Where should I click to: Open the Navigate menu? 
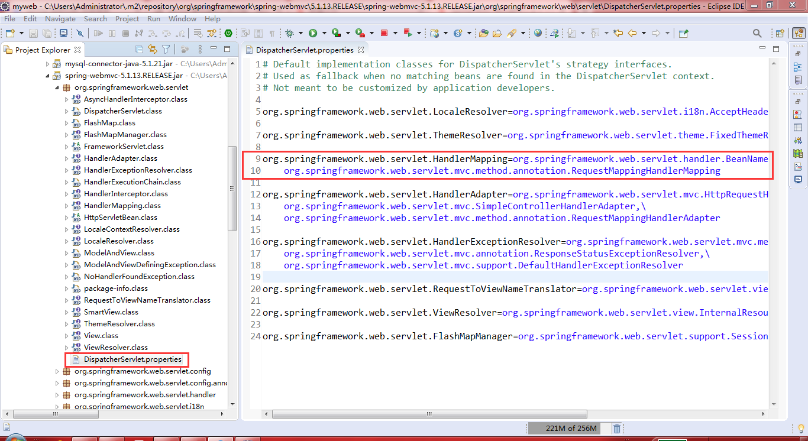coord(60,18)
